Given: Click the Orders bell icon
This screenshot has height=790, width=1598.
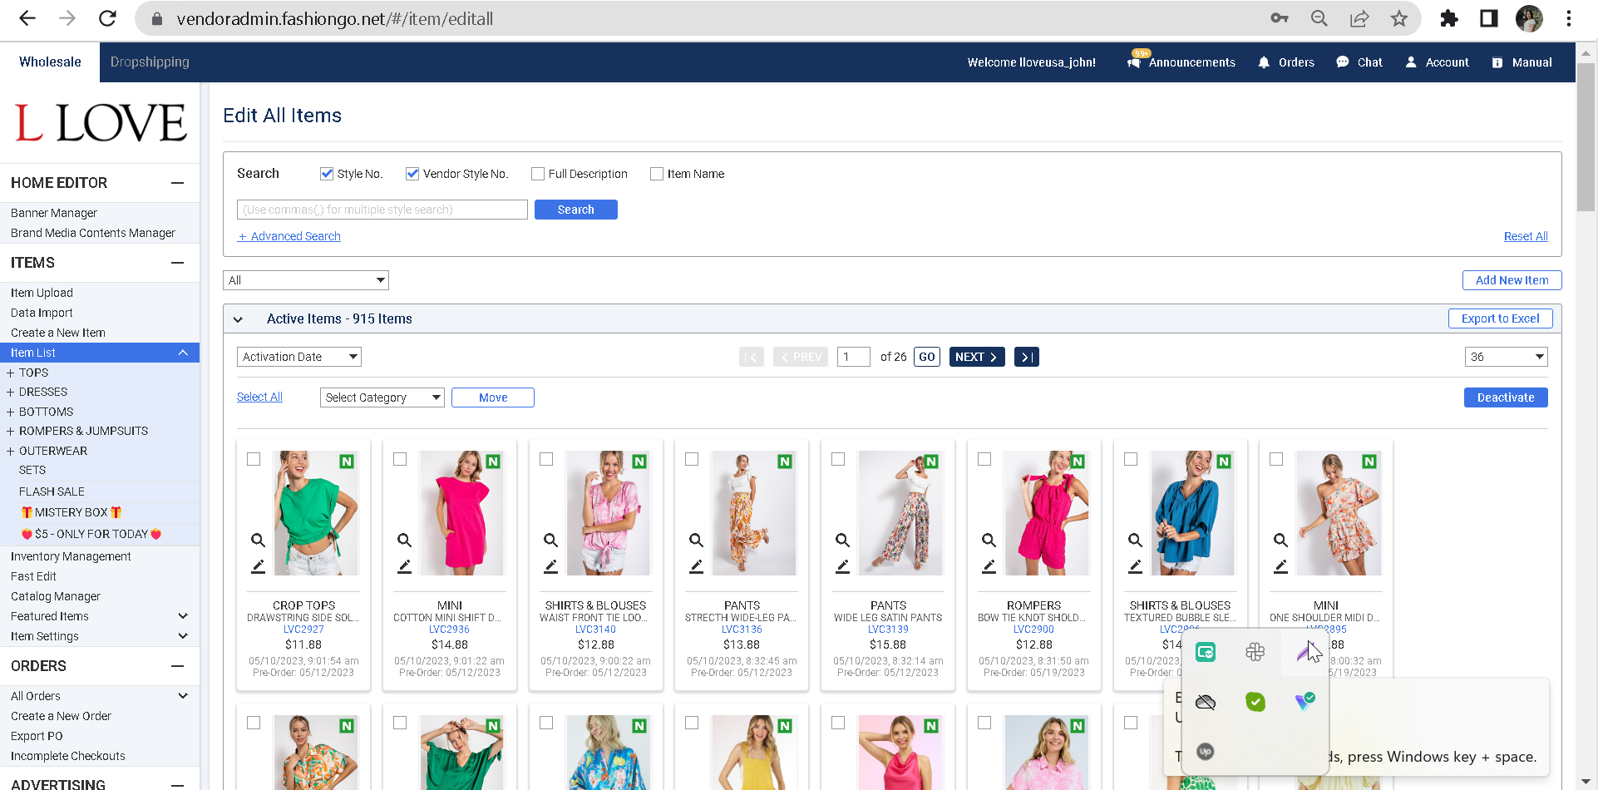Looking at the screenshot, I should point(1264,62).
